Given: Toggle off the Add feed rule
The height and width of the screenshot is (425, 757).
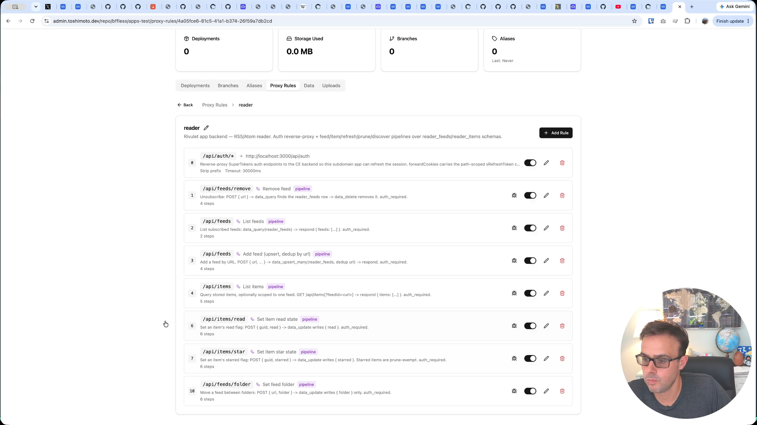Looking at the screenshot, I should point(530,261).
